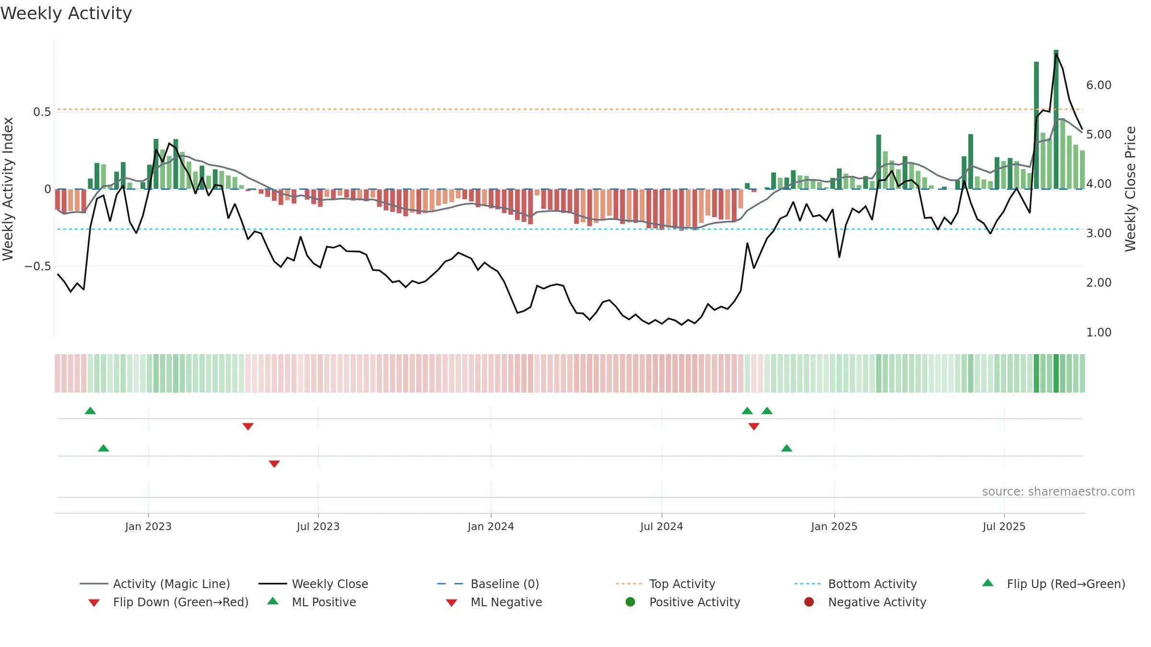Click the Negative Activity red circle legend icon
Screen dimensions: 1151x647
click(809, 602)
